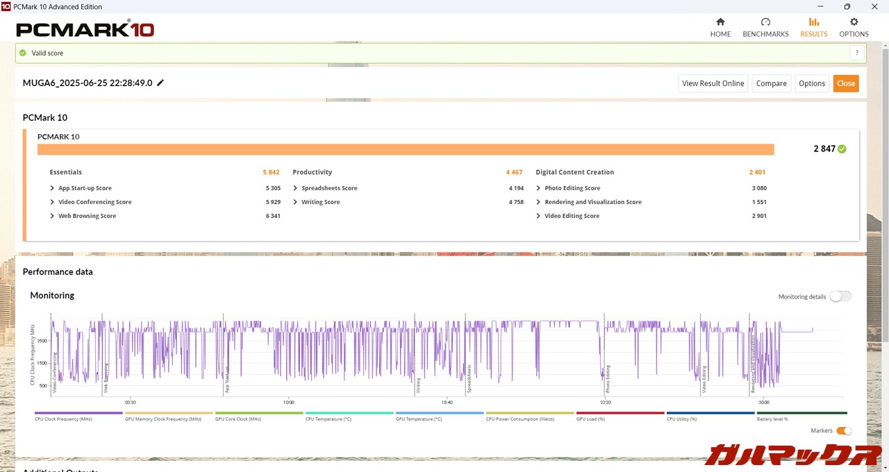Image resolution: width=889 pixels, height=472 pixels.
Task: Open the Options gear icon
Action: 854,22
